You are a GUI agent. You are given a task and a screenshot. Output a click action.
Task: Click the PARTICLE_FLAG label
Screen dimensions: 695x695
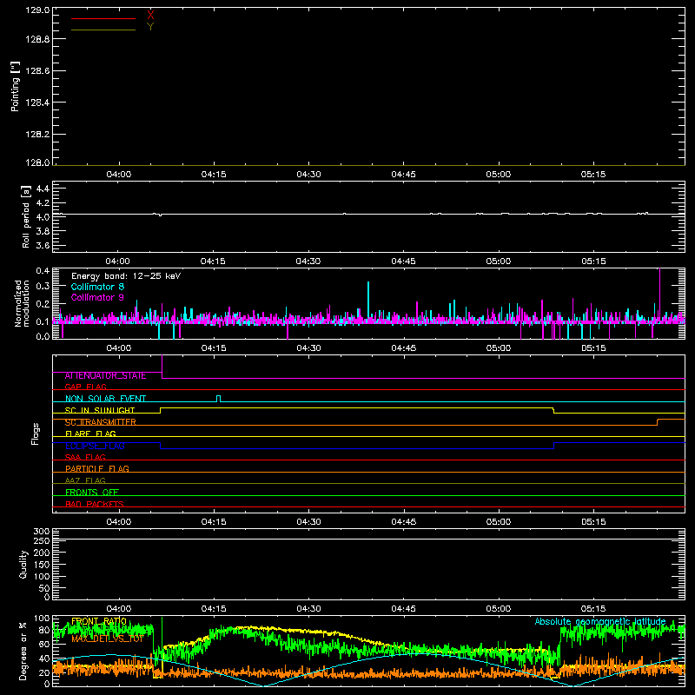coord(97,469)
